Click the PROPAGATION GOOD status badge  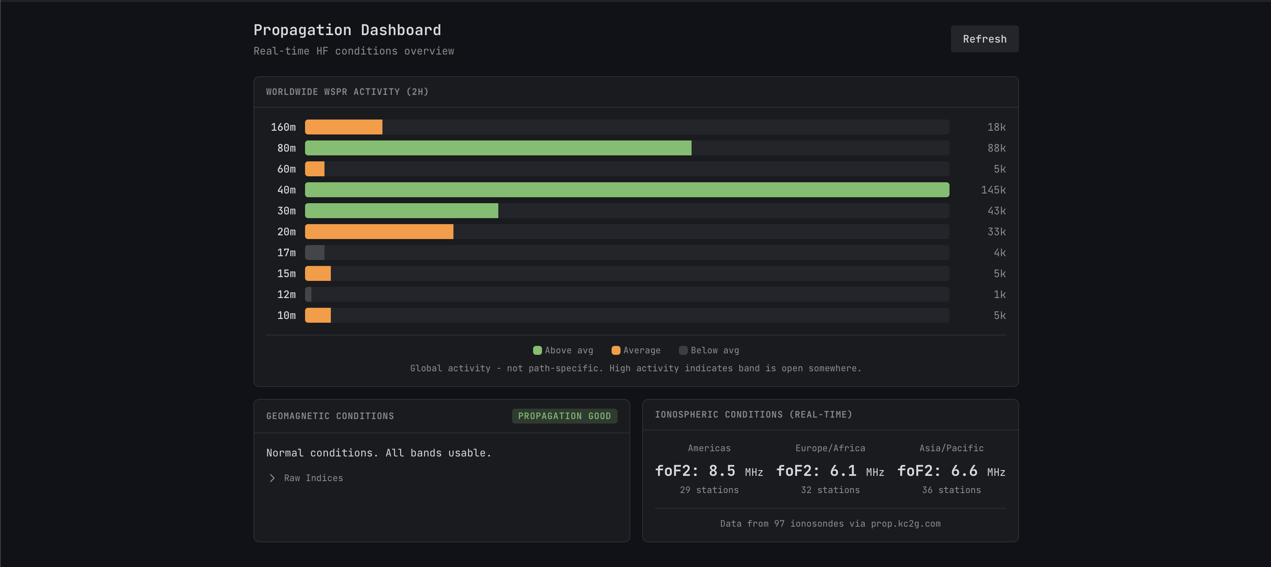pos(564,416)
